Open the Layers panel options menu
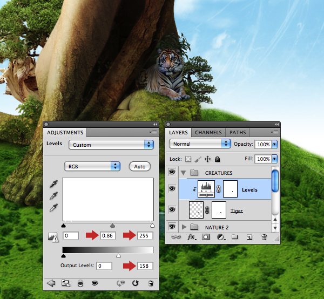This screenshot has width=324, height=299. pyautogui.click(x=275, y=133)
